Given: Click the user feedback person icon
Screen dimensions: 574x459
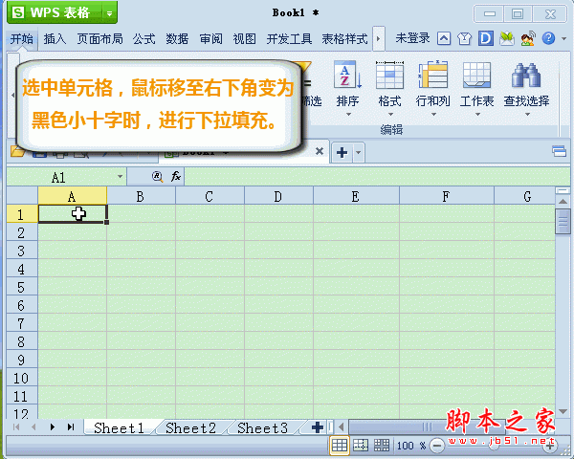Looking at the screenshot, I should pyautogui.click(x=528, y=38).
